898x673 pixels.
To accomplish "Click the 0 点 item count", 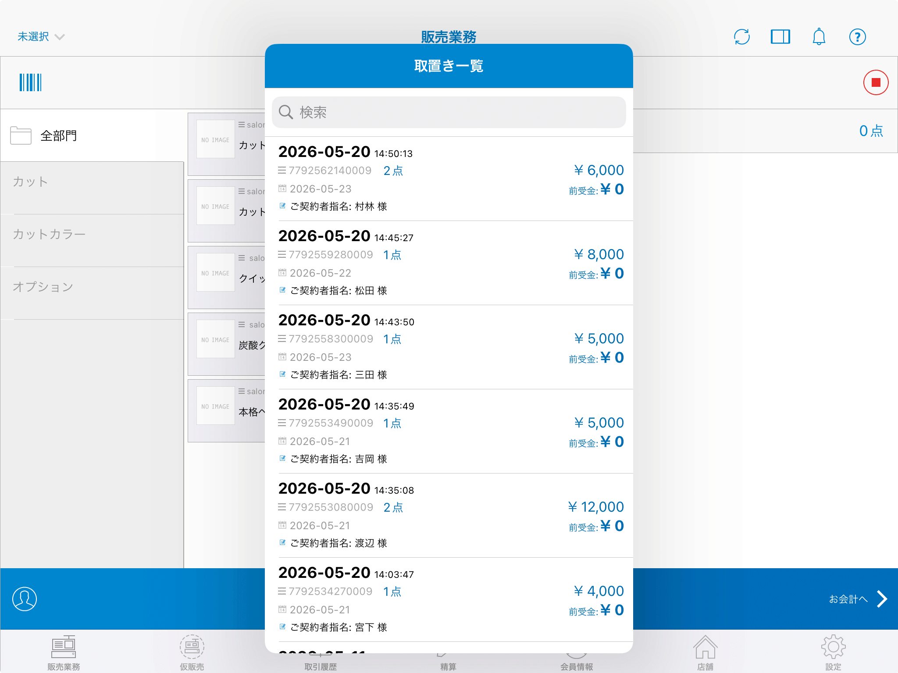I will [871, 131].
